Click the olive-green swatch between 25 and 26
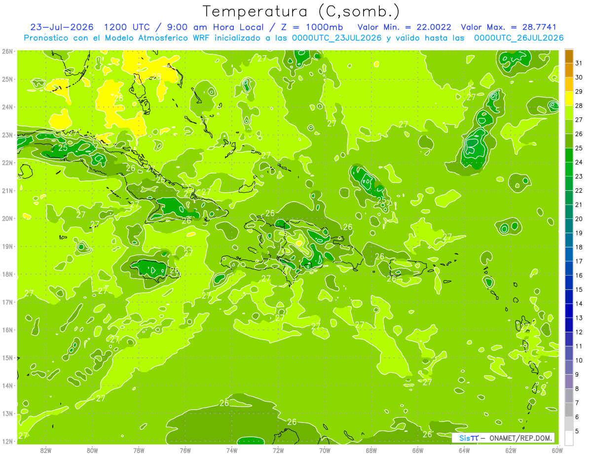Image resolution: width=592 pixels, height=457 pixels. point(569,141)
